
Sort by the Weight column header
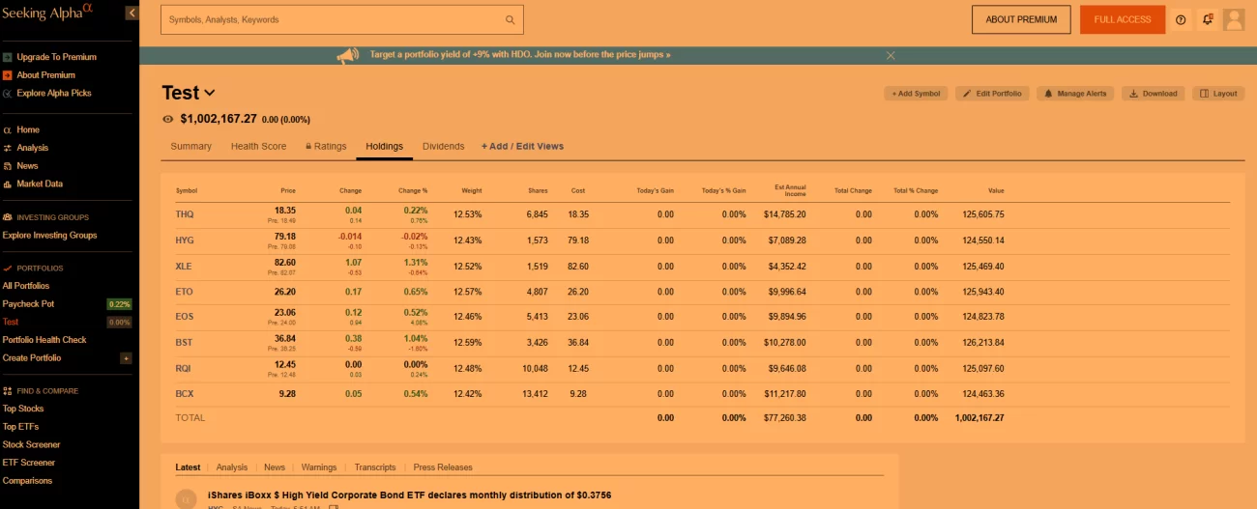coord(472,190)
